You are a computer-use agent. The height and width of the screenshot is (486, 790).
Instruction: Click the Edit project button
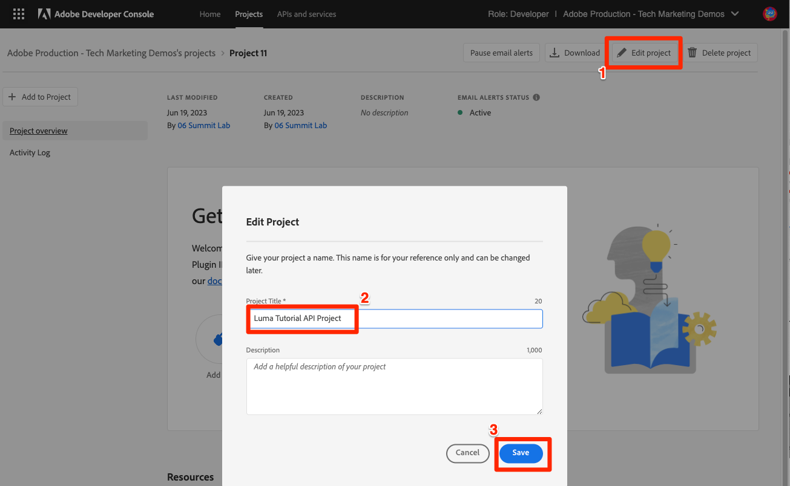644,53
